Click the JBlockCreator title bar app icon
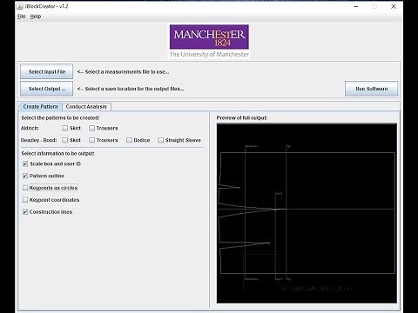 click(x=20, y=6)
